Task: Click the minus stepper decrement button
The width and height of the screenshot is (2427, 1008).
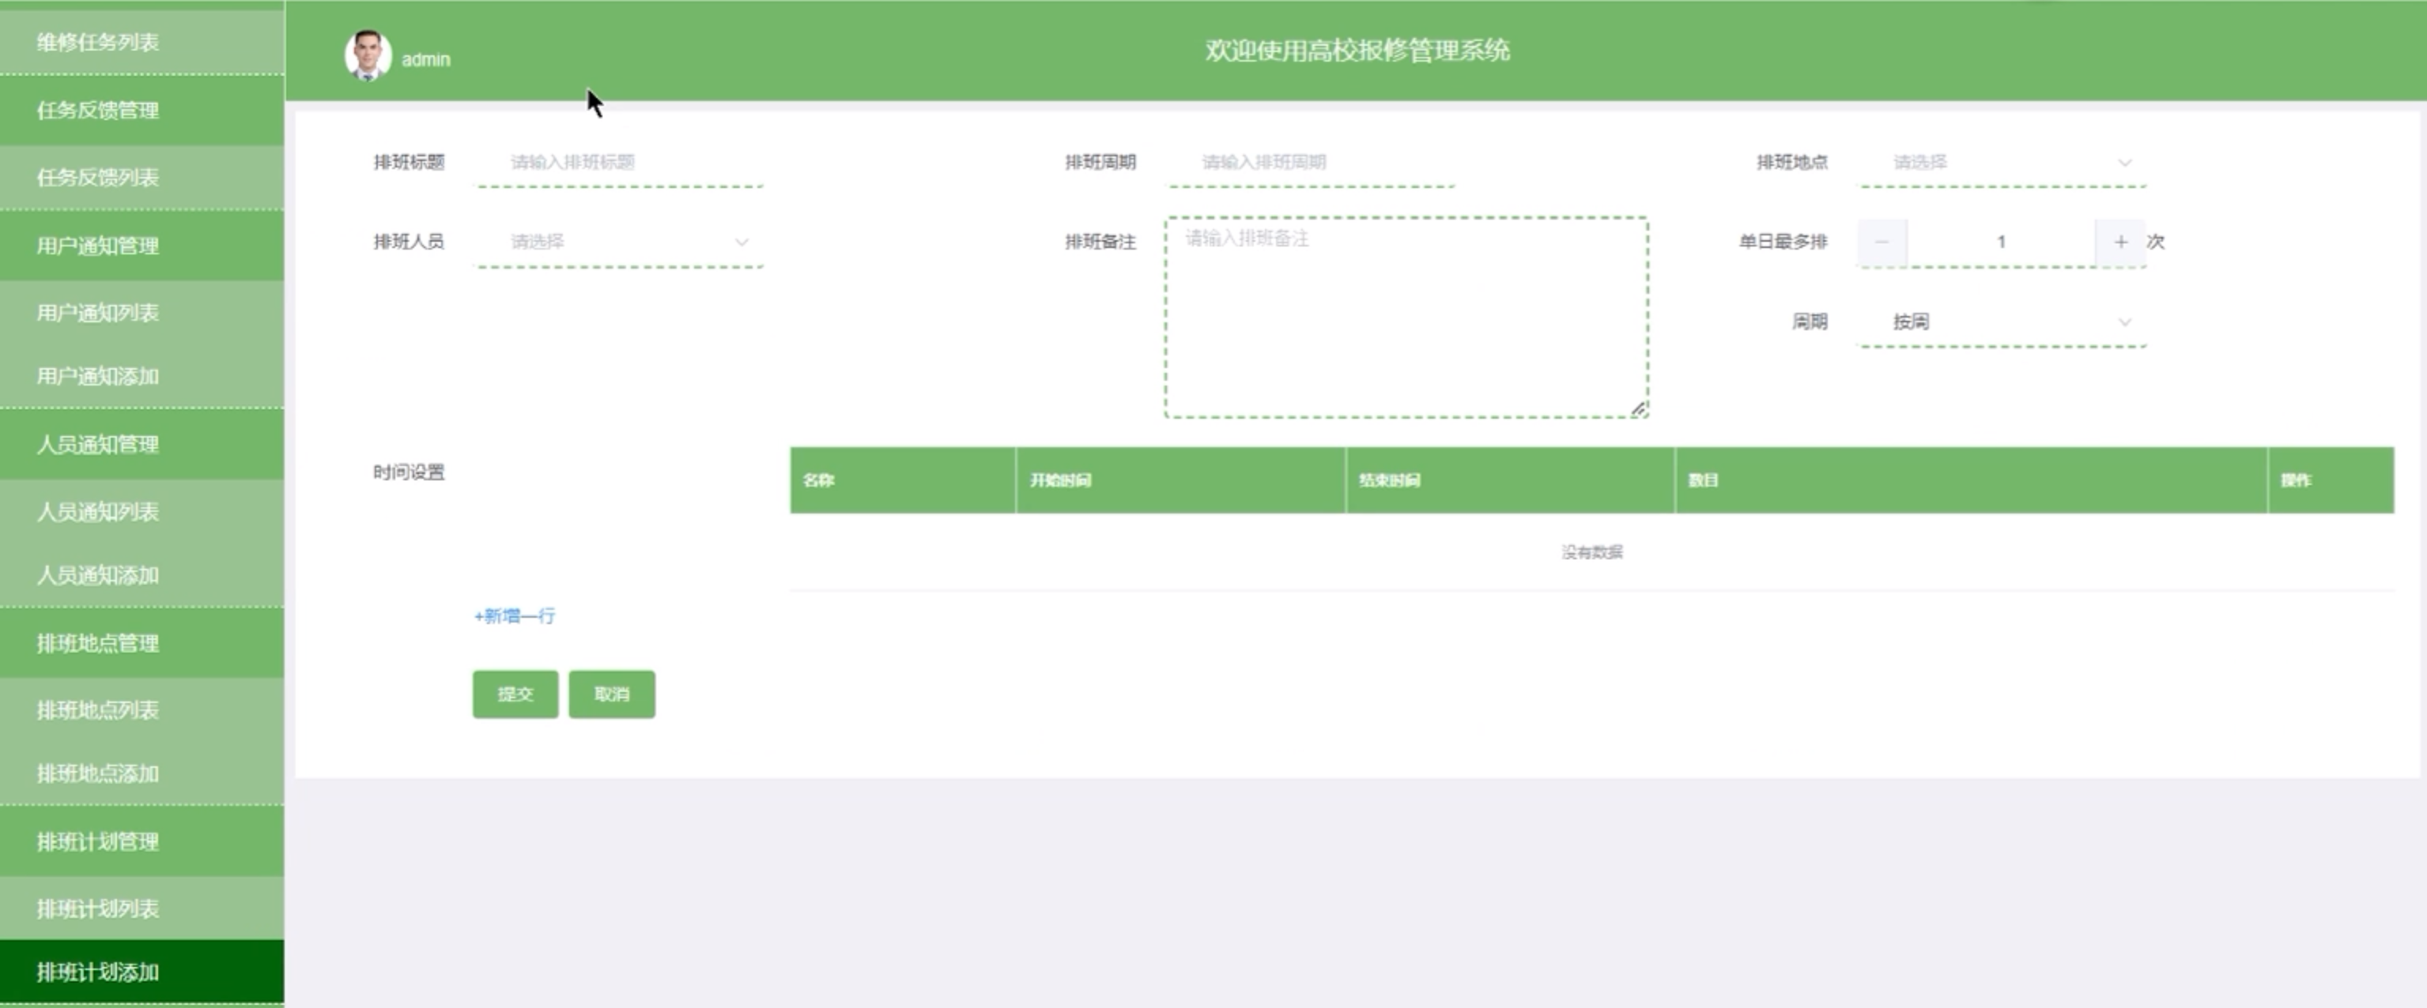Action: [1882, 242]
